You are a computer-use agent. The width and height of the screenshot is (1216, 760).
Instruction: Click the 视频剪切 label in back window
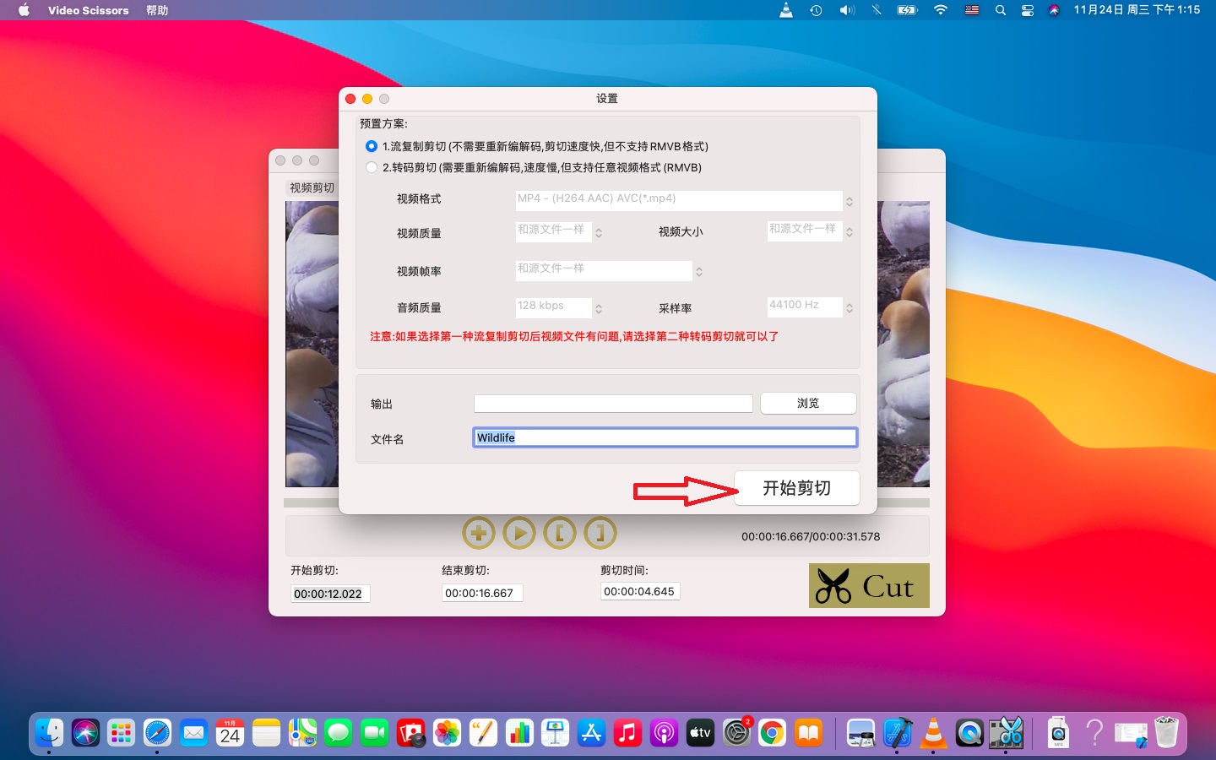(x=312, y=187)
